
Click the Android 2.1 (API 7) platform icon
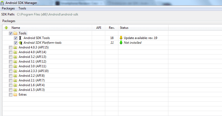coord(15,80)
